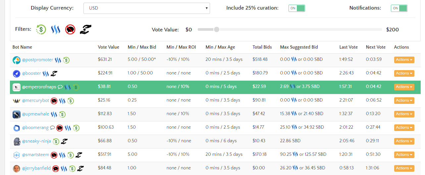Open the Actions dropdown for booster
Screen dimensions: 425x175
coord(404,73)
